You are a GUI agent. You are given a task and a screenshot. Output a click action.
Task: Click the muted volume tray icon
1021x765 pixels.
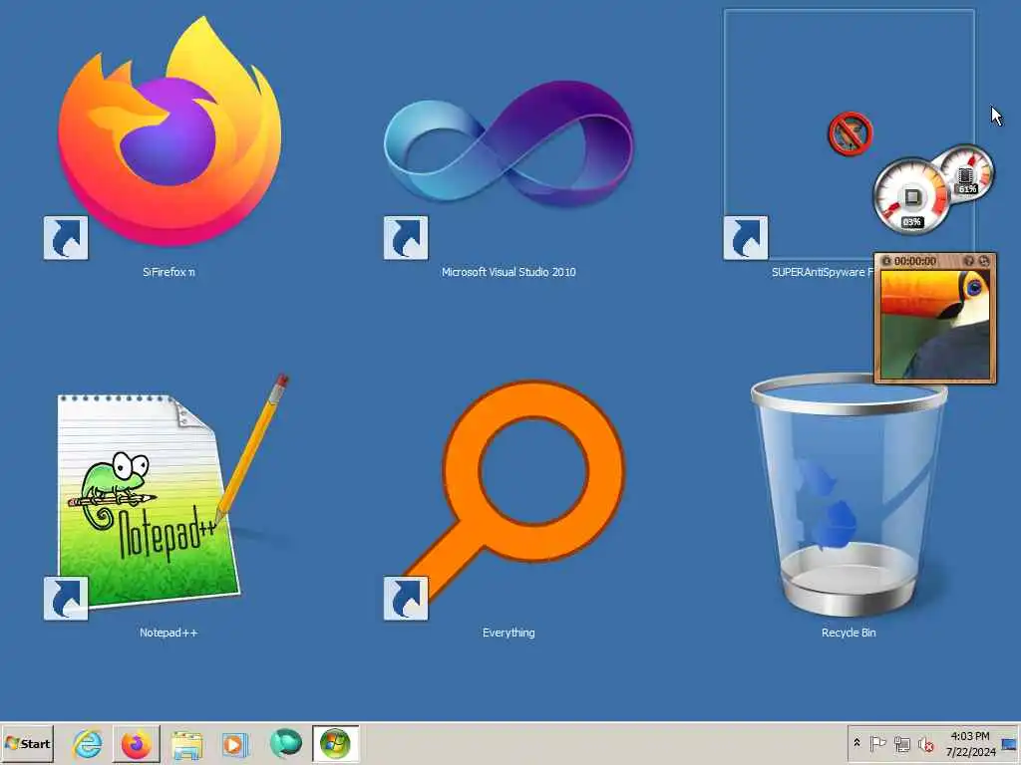point(925,743)
